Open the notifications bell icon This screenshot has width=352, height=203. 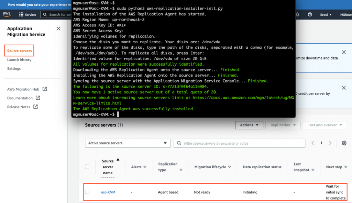point(298,14)
